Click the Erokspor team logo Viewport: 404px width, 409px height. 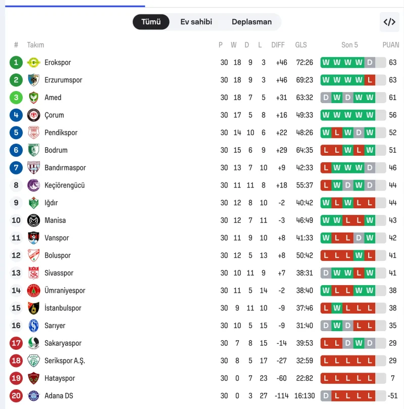[x=33, y=63]
